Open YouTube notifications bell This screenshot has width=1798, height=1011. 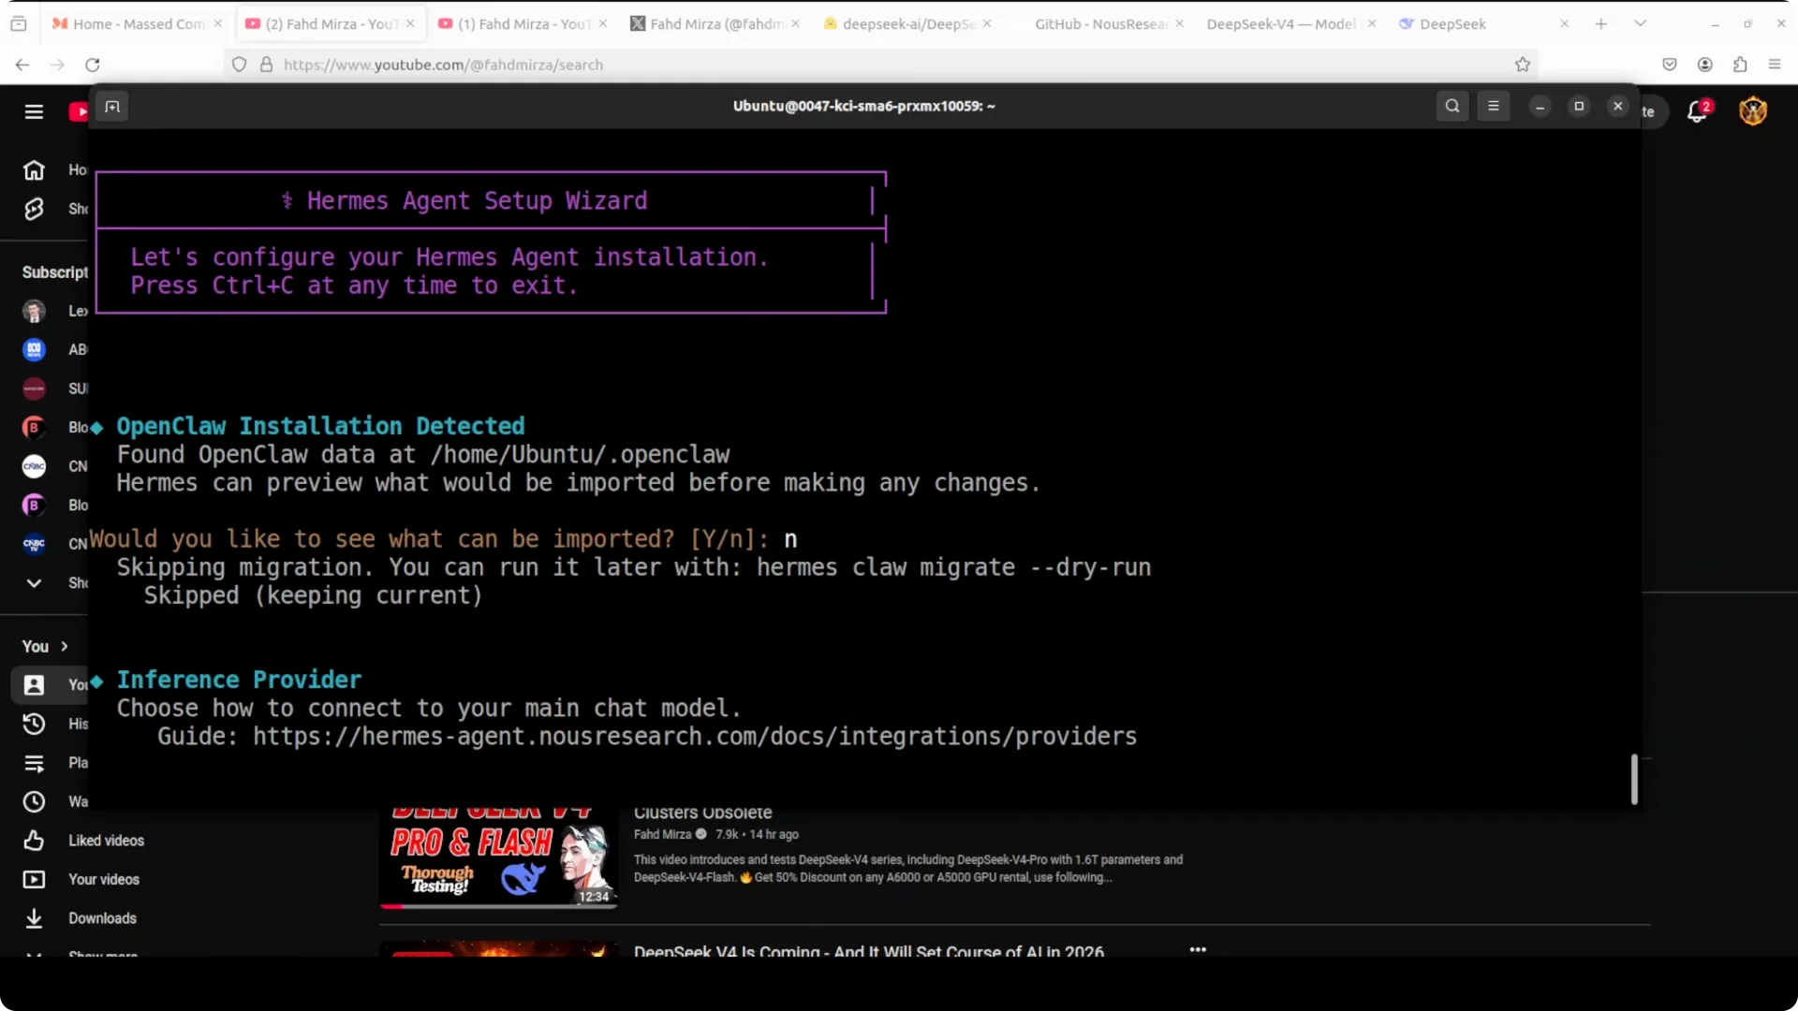click(1698, 111)
